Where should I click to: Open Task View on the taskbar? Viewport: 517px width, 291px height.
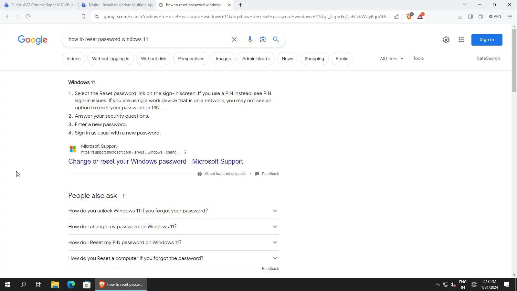point(39,285)
